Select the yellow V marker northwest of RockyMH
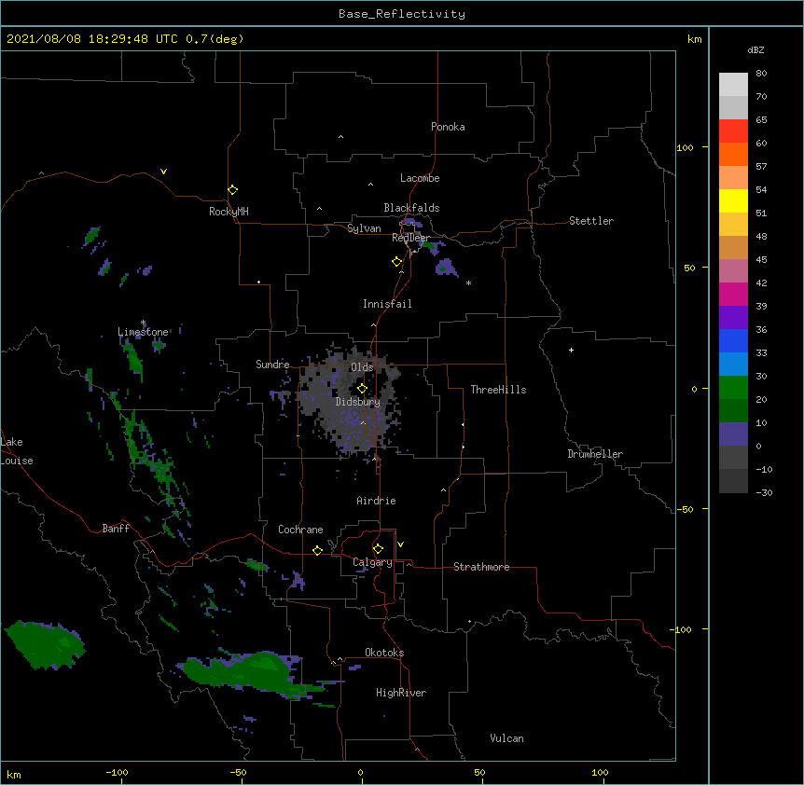This screenshot has height=785, width=804. [163, 172]
